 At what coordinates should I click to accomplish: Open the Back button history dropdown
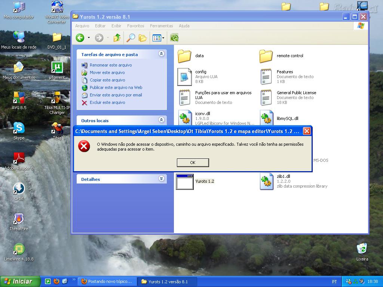[89, 38]
